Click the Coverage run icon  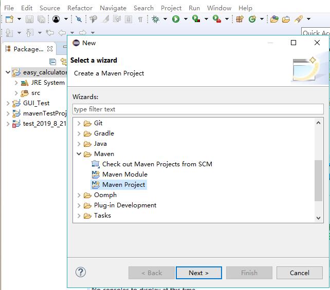tap(196, 19)
